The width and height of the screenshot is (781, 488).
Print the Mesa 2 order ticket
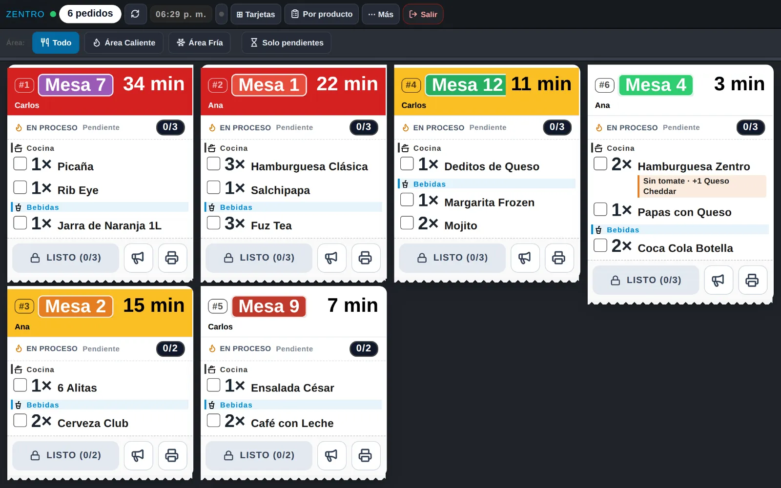172,455
